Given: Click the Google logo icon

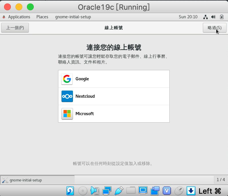Looking at the screenshot, I should pos(67,79).
